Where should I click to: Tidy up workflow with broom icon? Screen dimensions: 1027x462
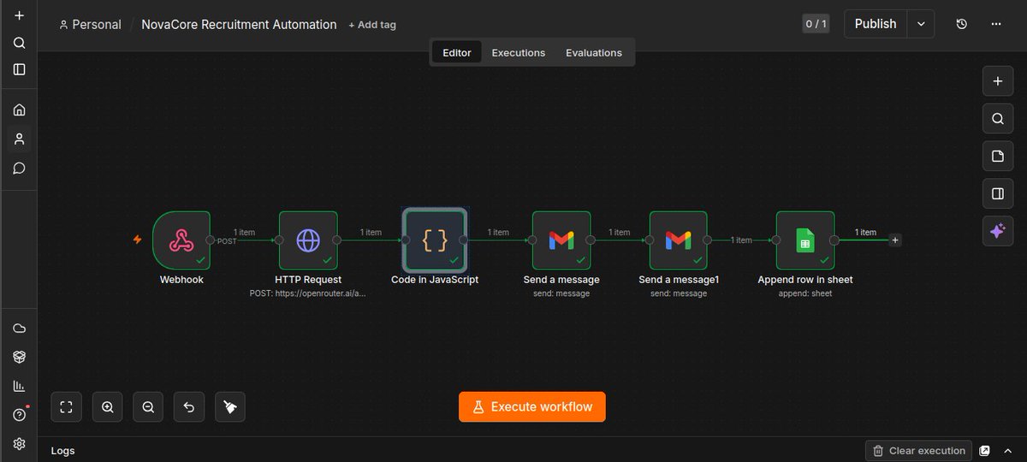230,407
